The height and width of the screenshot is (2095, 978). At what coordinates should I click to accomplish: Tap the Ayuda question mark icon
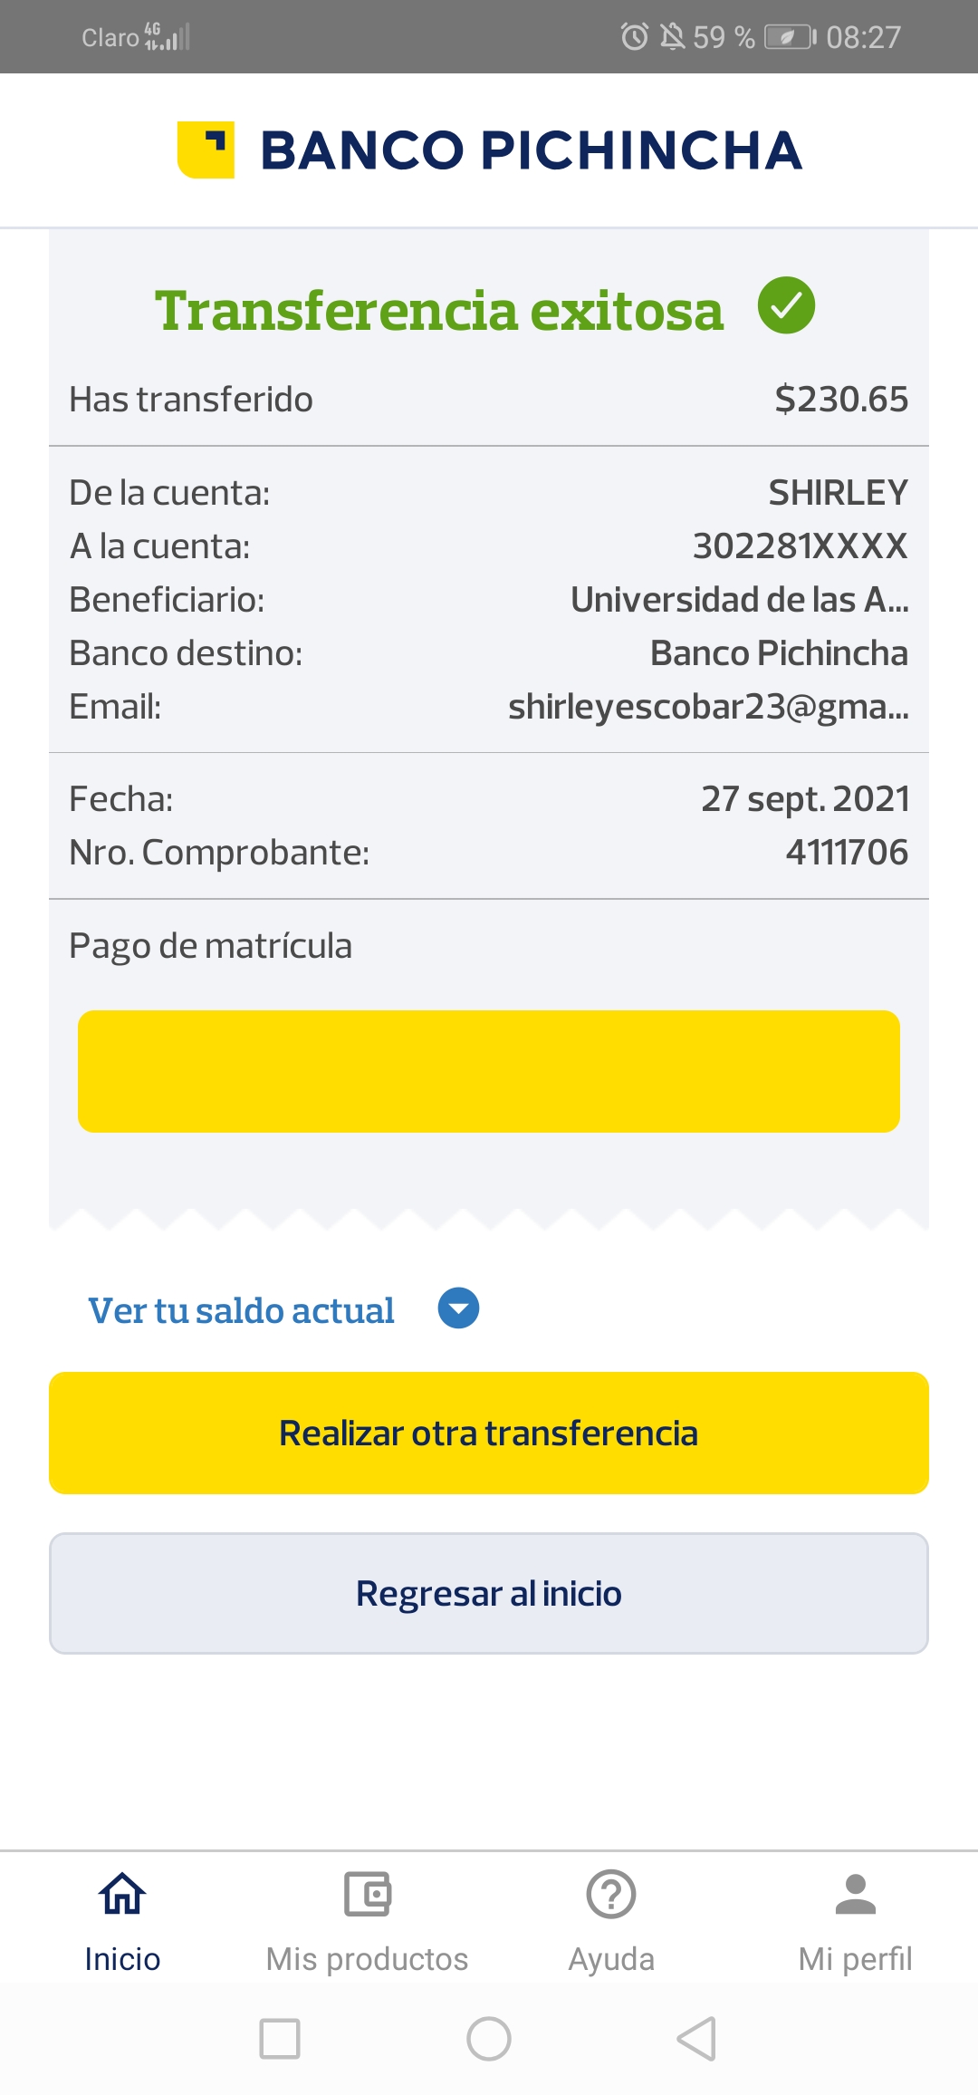pyautogui.click(x=611, y=1894)
